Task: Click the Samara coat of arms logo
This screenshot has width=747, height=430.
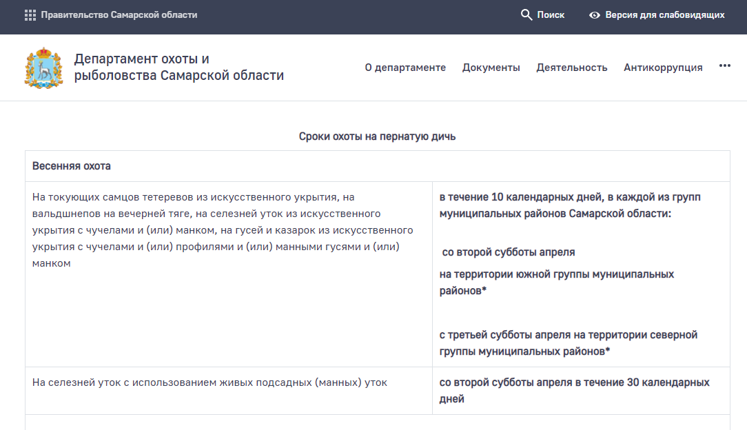Action: point(43,68)
